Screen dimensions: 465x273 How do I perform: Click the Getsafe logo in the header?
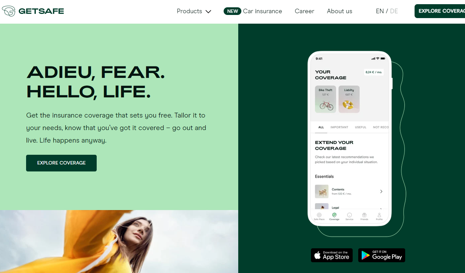[x=33, y=11]
